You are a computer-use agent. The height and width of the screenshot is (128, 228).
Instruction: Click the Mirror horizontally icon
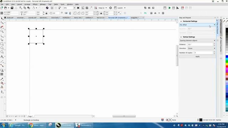pyautogui.click(x=66, y=13)
